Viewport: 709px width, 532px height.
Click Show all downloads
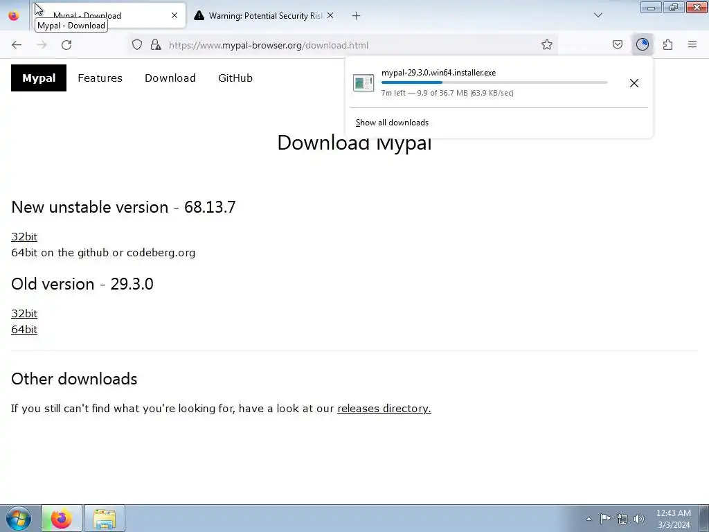(392, 123)
